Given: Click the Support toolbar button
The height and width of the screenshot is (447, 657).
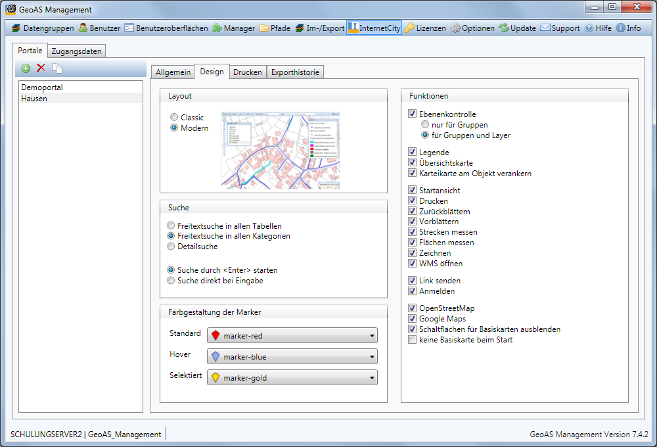Looking at the screenshot, I should 560,28.
